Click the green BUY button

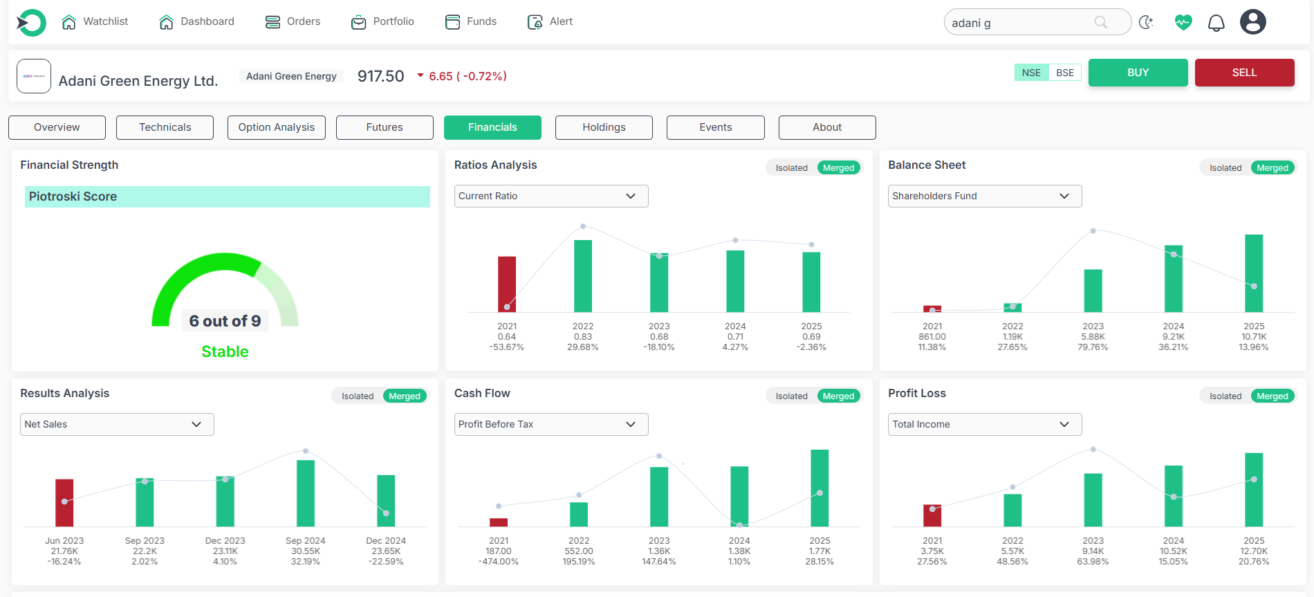click(x=1138, y=73)
